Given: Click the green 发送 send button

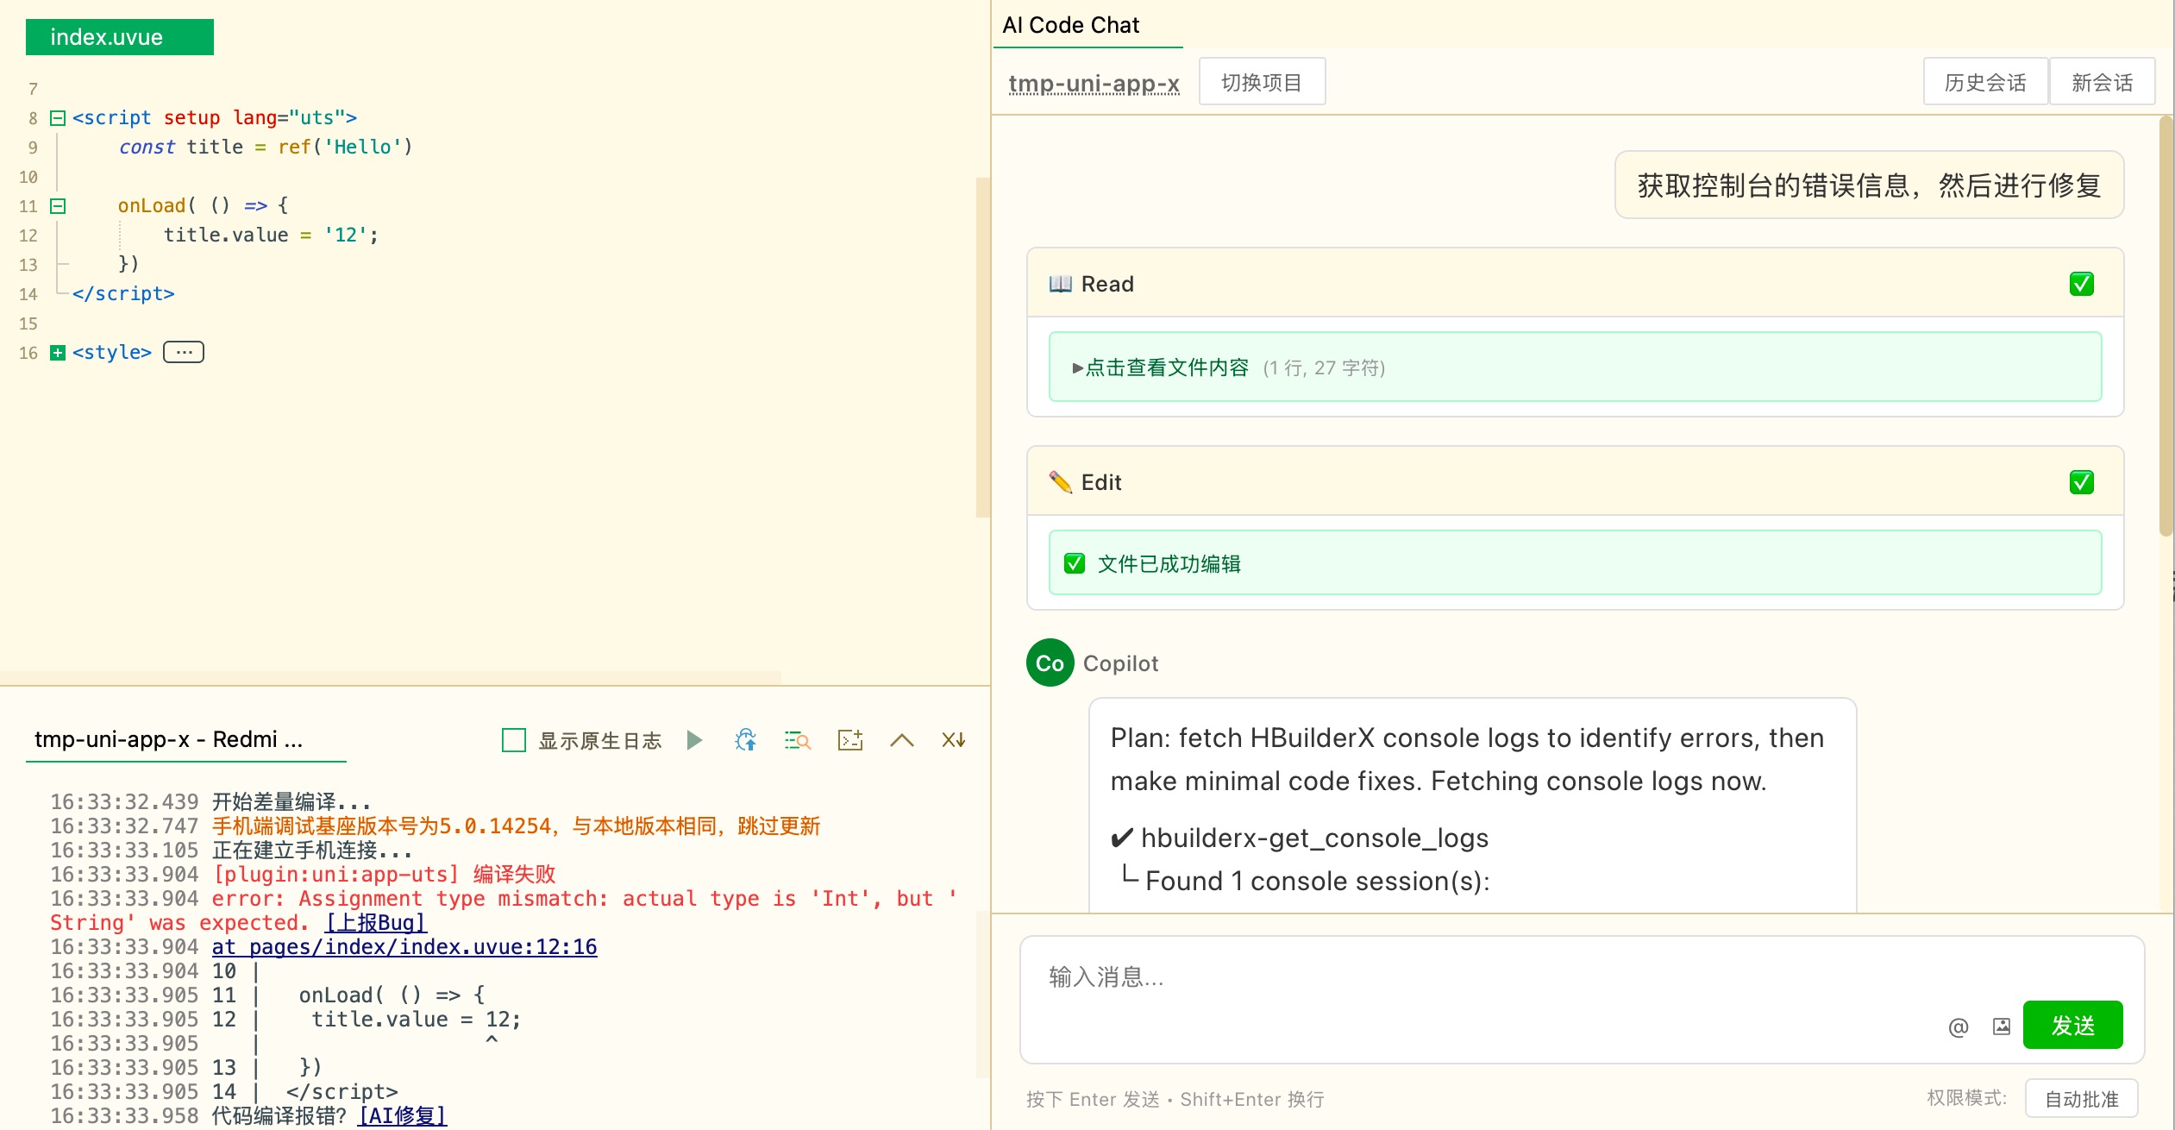Looking at the screenshot, I should pyautogui.click(x=2072, y=1026).
